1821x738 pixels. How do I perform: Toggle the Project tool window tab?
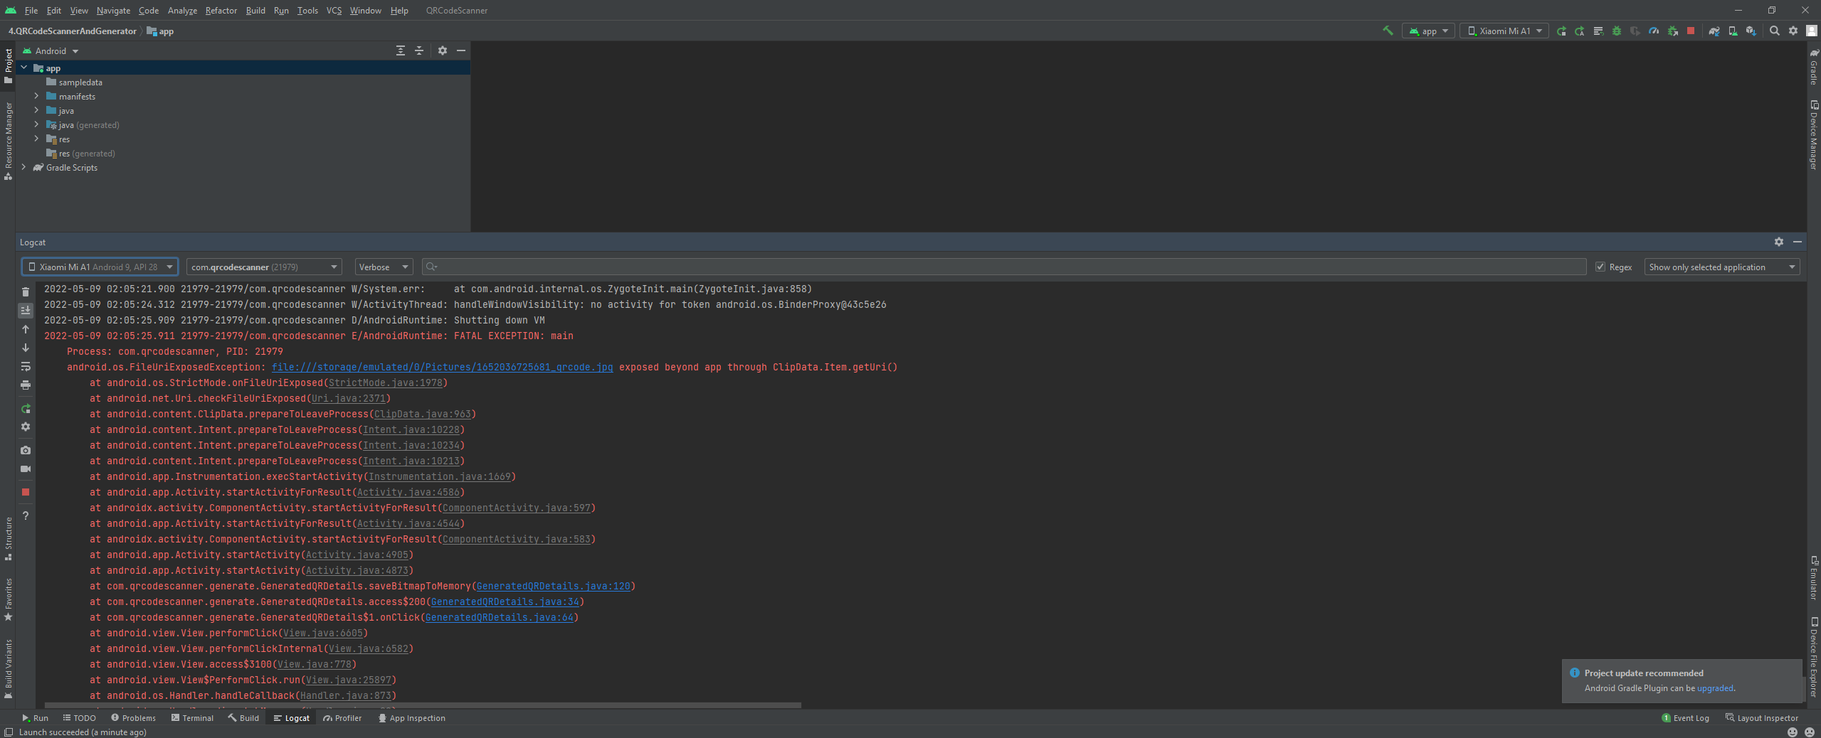point(8,65)
